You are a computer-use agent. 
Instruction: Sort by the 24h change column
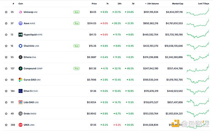click(120, 4)
